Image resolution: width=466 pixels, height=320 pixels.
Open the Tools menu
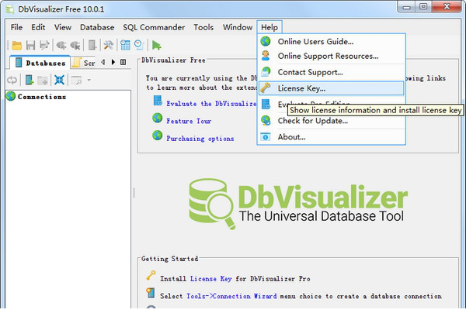(x=203, y=27)
